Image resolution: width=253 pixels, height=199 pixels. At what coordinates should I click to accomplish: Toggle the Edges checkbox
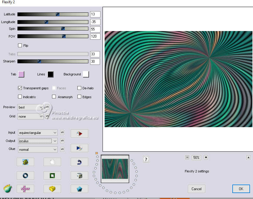79,97
